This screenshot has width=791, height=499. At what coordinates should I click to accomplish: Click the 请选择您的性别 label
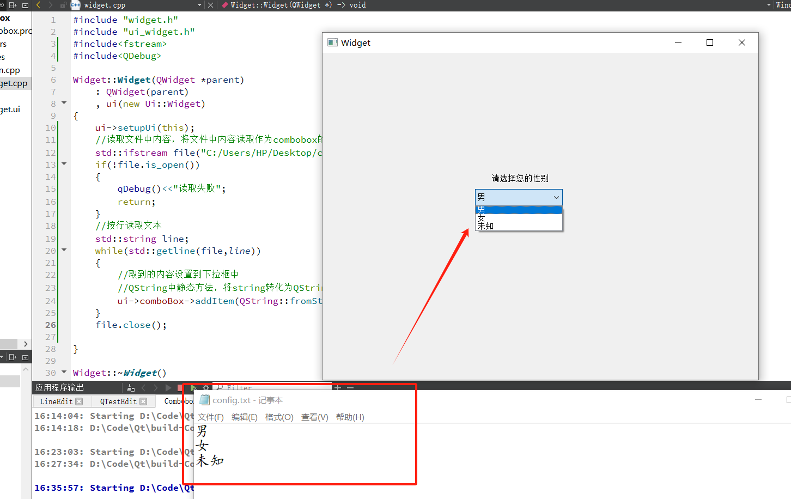(x=520, y=178)
